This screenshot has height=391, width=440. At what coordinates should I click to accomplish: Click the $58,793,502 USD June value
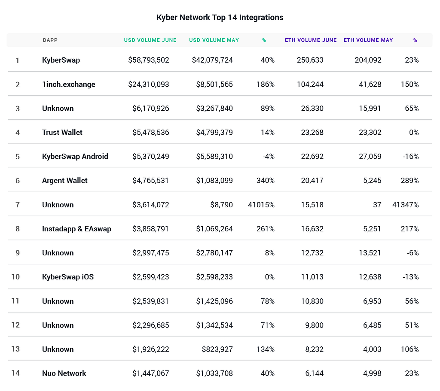click(x=149, y=60)
